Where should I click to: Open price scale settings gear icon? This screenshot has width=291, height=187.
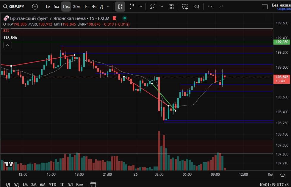coord(282,175)
